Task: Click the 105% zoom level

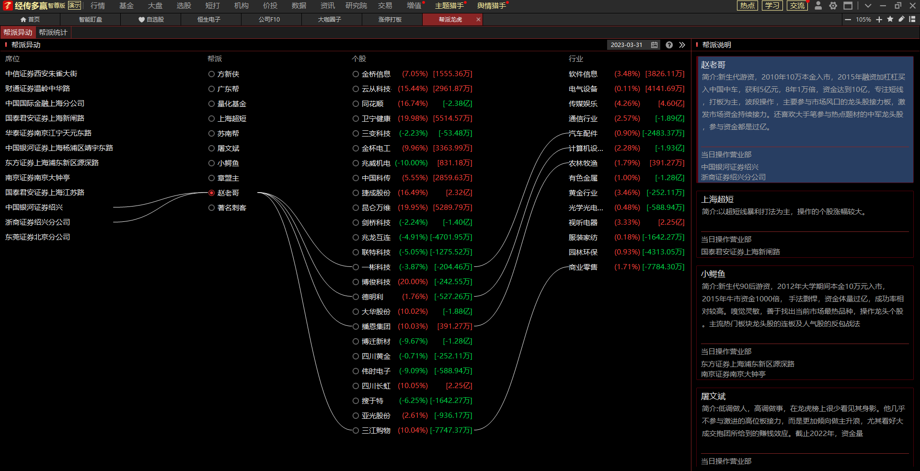Action: (x=863, y=20)
